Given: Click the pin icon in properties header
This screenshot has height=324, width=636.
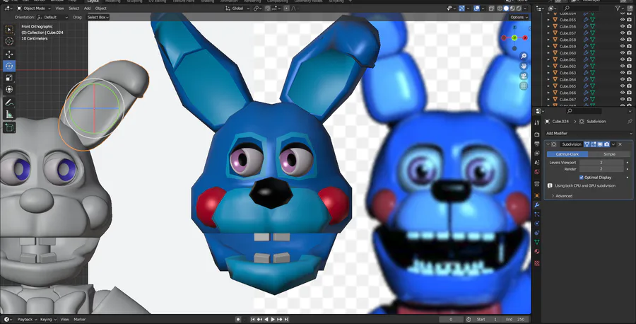Looking at the screenshot, I should 630,122.
